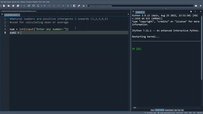This screenshot has height=114, width=203.
Task: Open the Consoles menu
Action: (29, 2)
